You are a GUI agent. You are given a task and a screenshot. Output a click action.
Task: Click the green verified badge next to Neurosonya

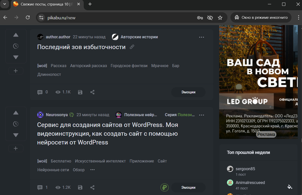tap(72, 115)
